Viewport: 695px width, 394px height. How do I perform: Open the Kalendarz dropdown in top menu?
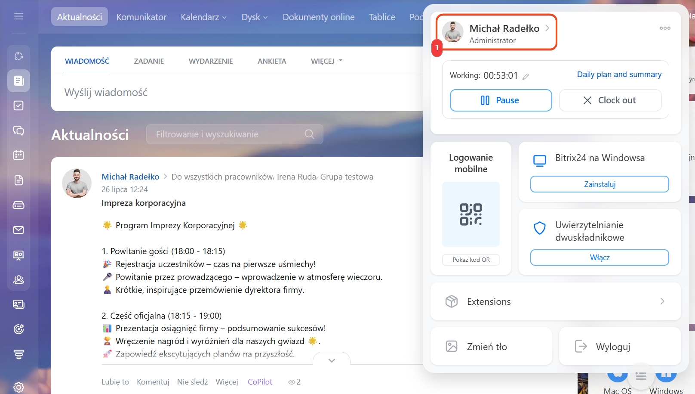203,17
